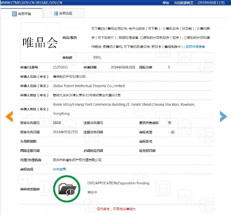
Task: Go to previous record with orange arrow
Action: [9, 116]
